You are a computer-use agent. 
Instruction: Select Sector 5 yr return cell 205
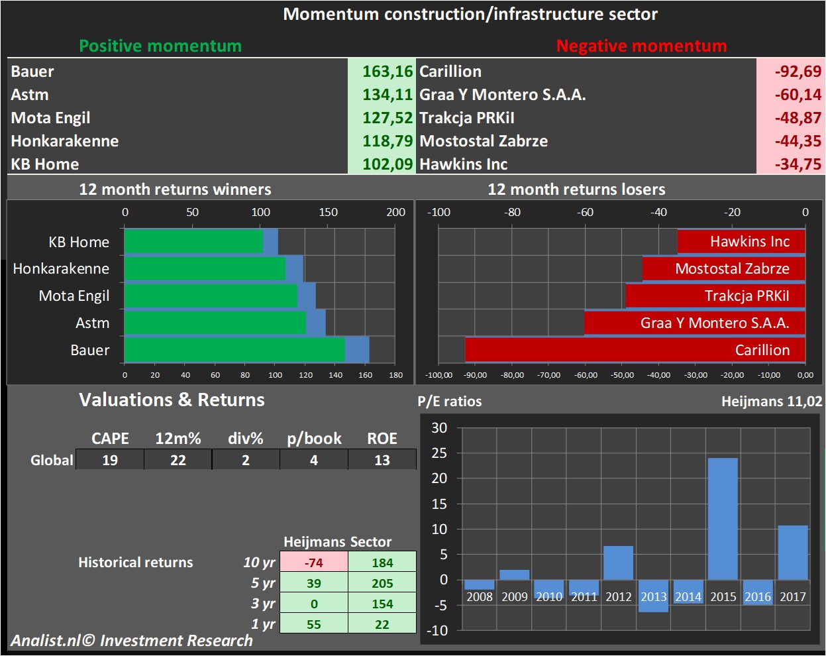382,583
